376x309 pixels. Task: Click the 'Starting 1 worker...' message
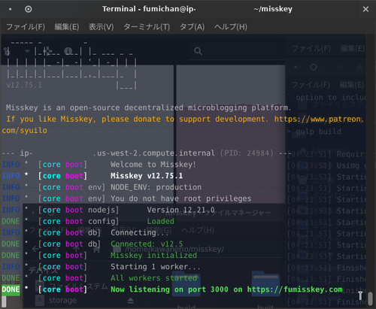coord(156,267)
